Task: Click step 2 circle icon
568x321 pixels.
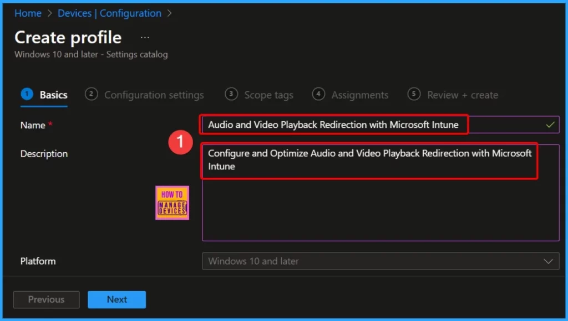Action: point(92,94)
